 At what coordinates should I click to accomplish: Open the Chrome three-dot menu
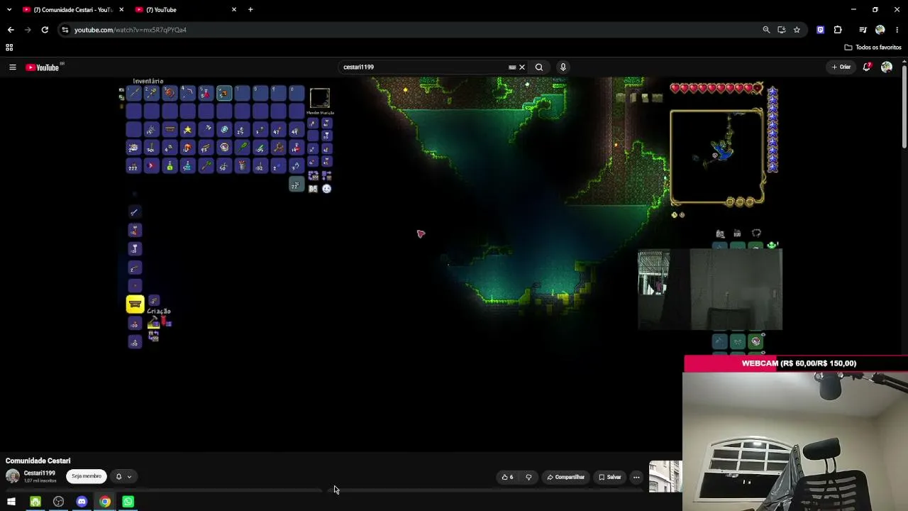coord(897,30)
